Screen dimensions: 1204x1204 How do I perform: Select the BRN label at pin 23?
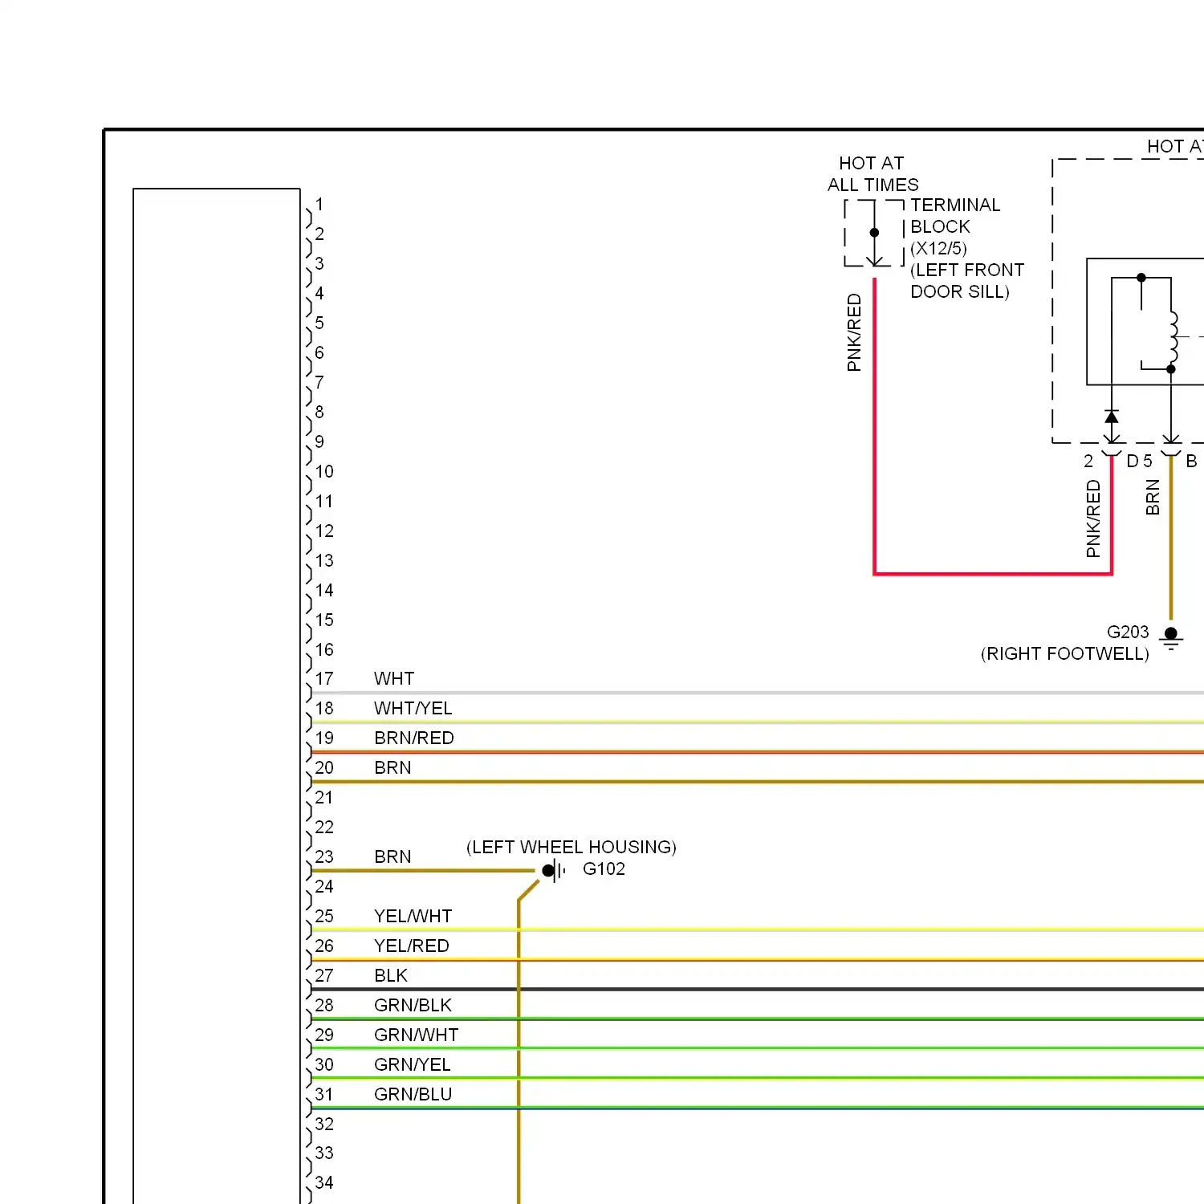[x=393, y=857]
